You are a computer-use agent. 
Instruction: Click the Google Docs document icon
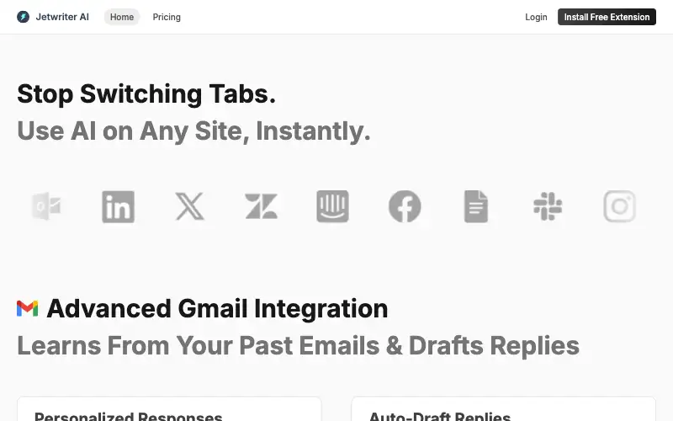(476, 206)
